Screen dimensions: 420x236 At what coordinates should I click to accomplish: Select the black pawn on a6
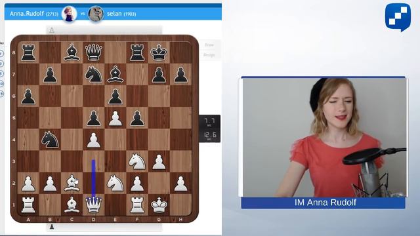click(28, 96)
